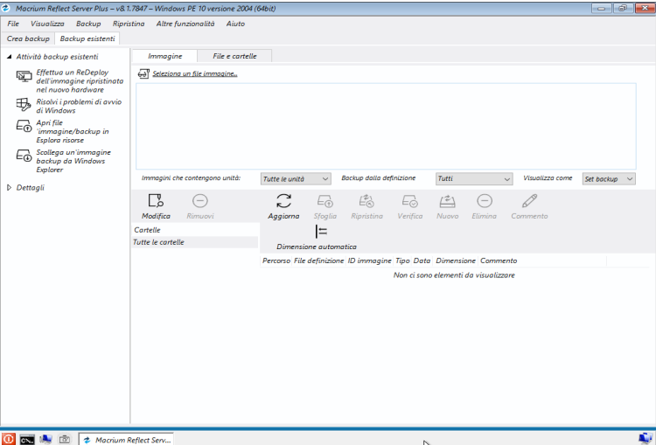Click the ReDeploy monitor icon in sidebar

click(x=24, y=77)
